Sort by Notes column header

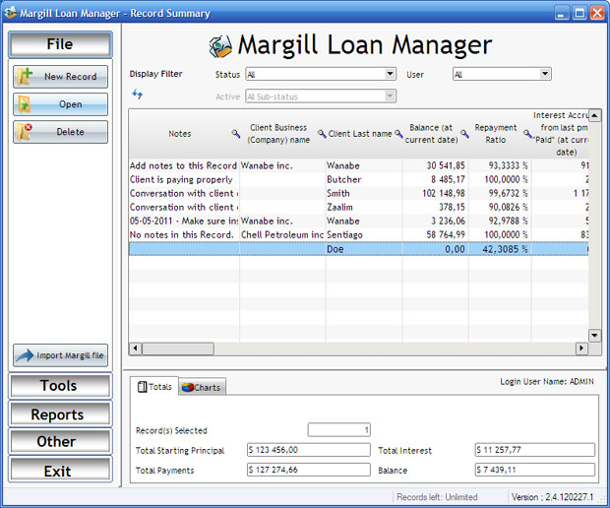point(180,134)
